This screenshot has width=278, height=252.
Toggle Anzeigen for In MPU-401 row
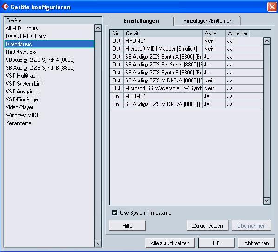point(245,96)
